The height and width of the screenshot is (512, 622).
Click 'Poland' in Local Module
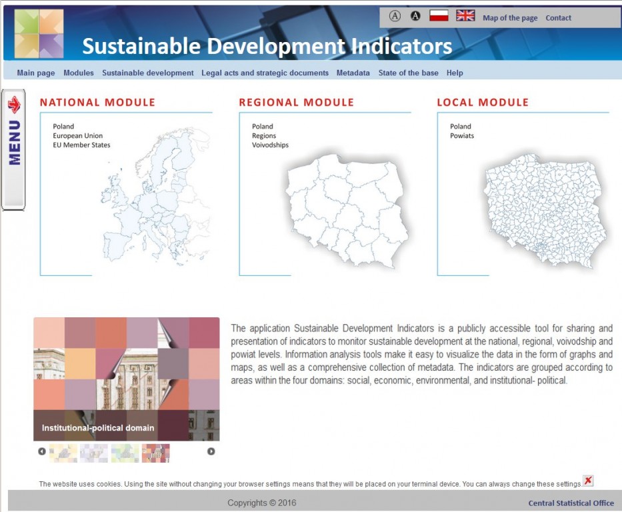tap(461, 127)
